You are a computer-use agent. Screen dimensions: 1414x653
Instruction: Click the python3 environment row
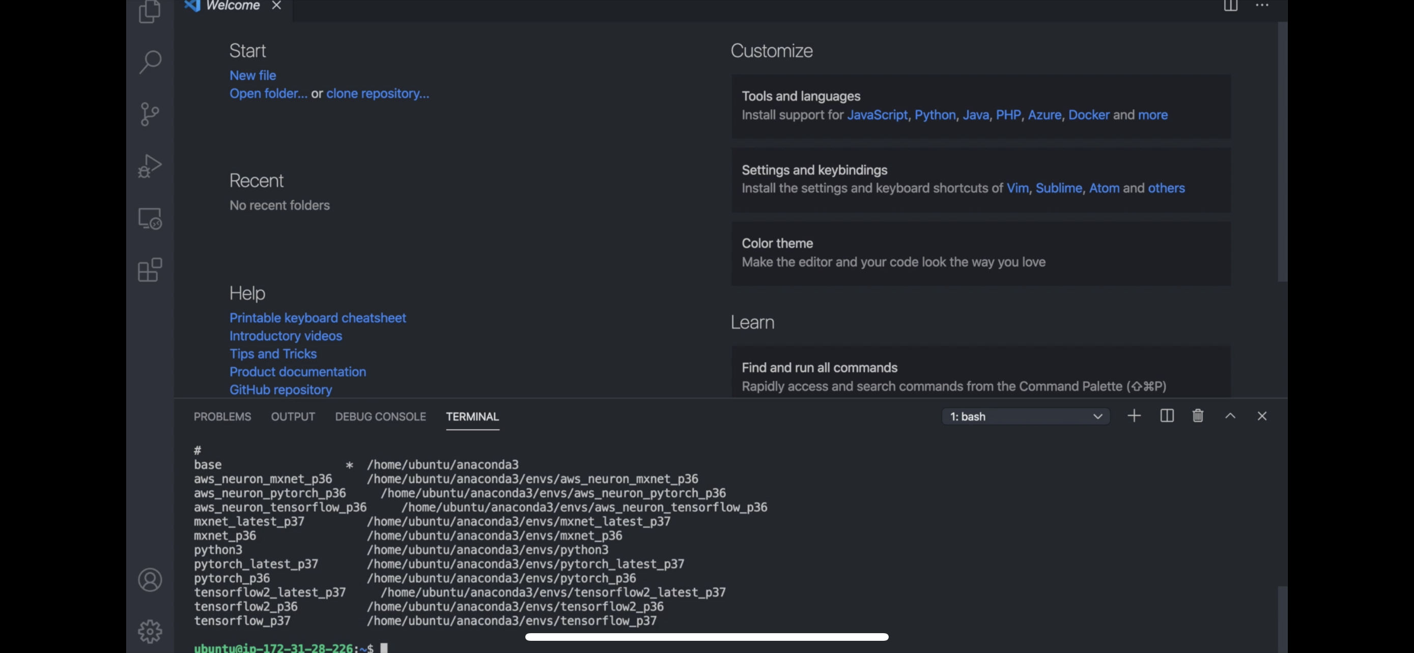pyautogui.click(x=401, y=550)
